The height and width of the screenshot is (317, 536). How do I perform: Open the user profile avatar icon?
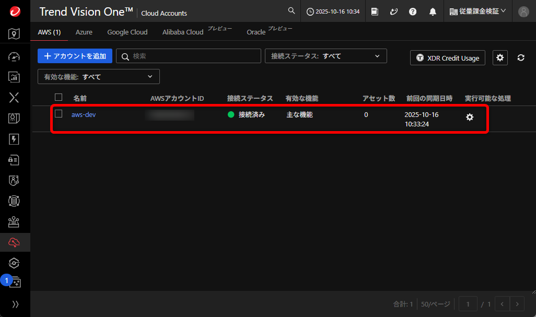[523, 11]
